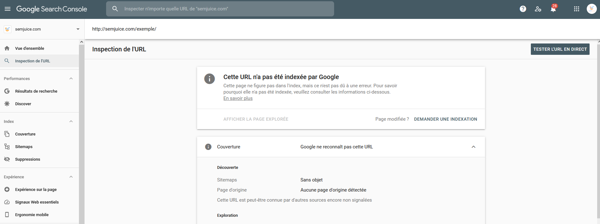Click 'Google ne reconnaît pas cette URL' text
The width and height of the screenshot is (600, 224).
[337, 147]
